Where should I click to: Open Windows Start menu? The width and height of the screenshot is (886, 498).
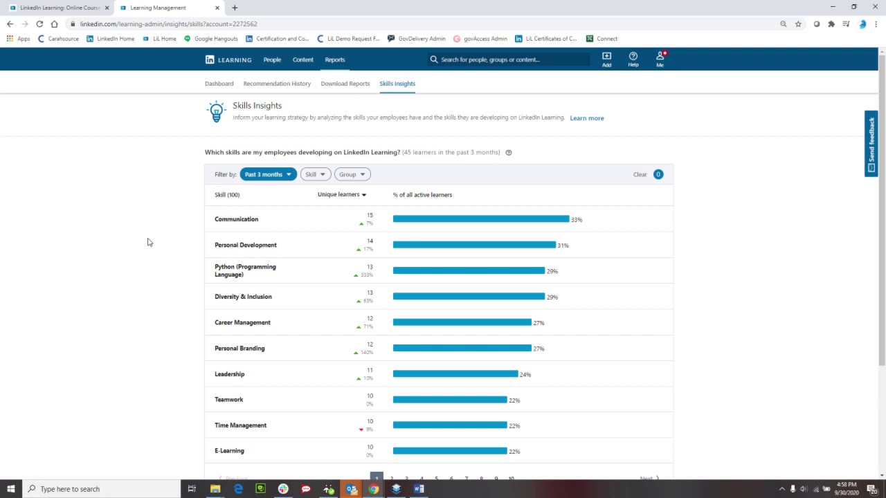coord(11,489)
